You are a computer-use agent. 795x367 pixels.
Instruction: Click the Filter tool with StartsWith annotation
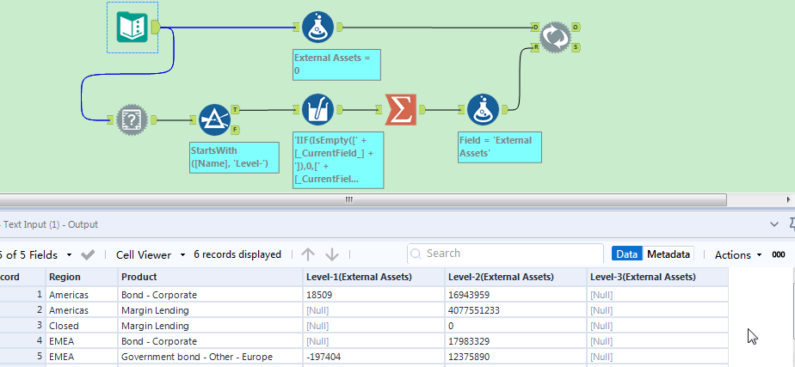213,119
